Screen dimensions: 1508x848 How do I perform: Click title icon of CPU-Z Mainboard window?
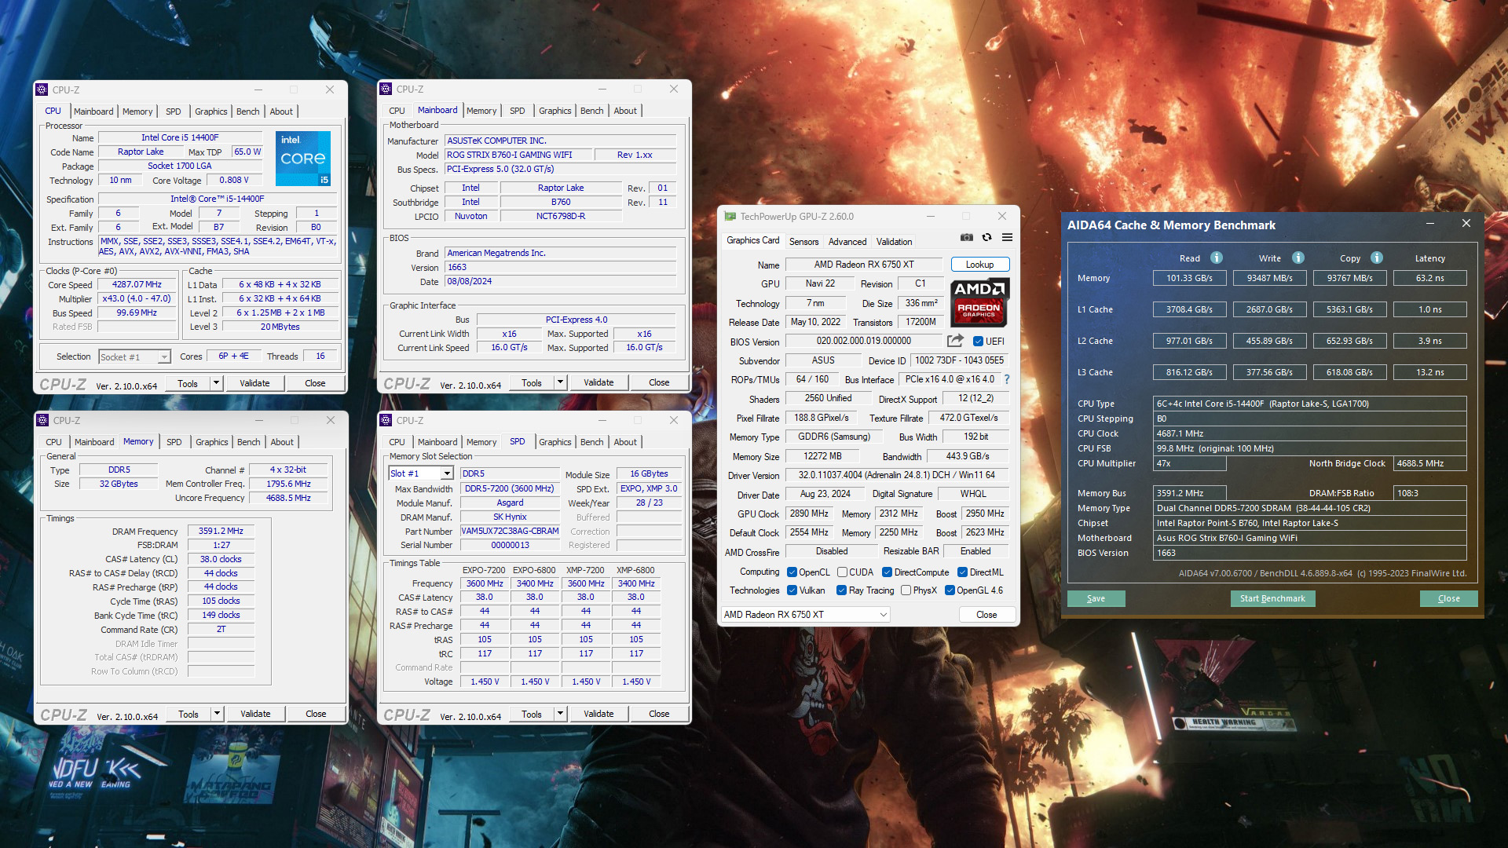[x=386, y=89]
